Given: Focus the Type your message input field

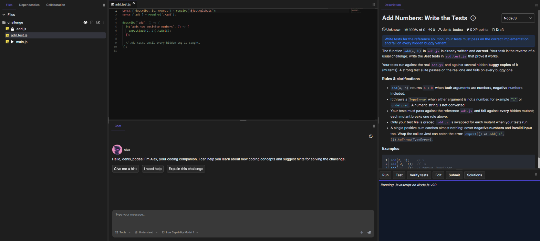Looking at the screenshot, I should (x=243, y=219).
